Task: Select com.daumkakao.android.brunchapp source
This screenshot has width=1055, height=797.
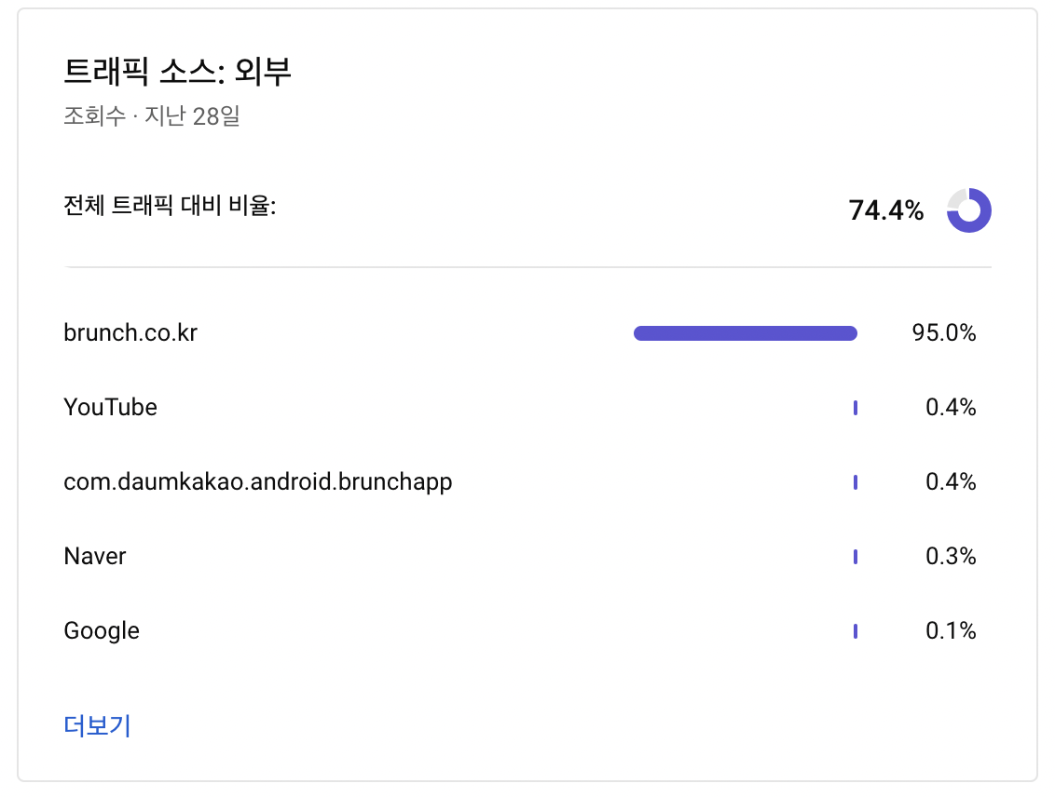Action: [258, 482]
